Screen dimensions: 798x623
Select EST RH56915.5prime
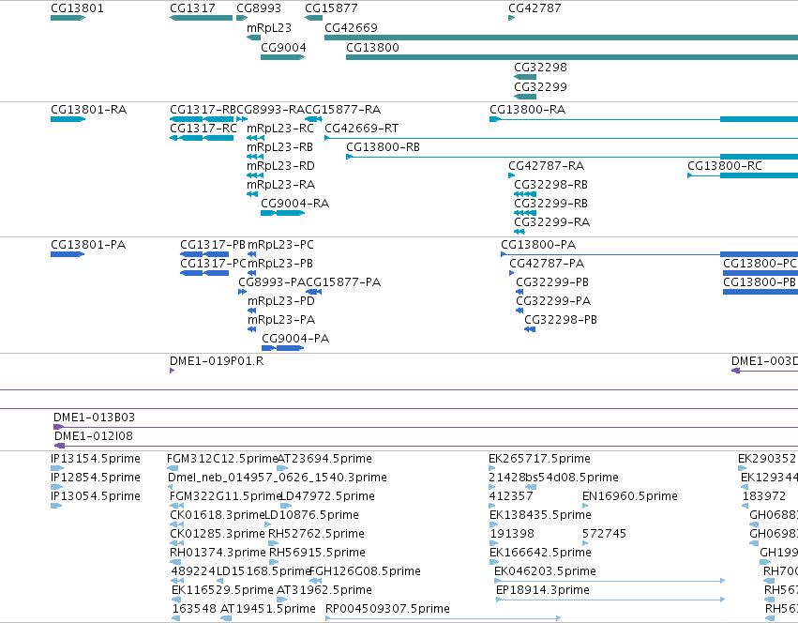point(317,554)
